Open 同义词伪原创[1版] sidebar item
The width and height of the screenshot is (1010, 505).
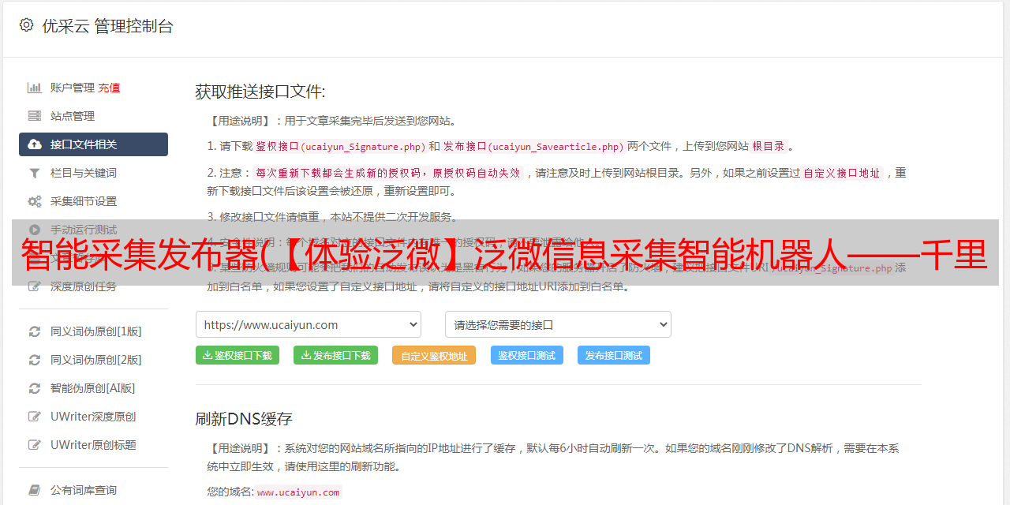96,331
